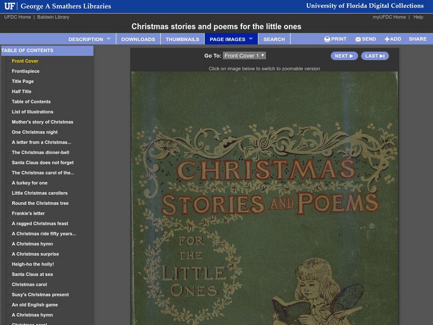Open A ragged Christmas feast entry
433x325 pixels.
pyautogui.click(x=40, y=224)
